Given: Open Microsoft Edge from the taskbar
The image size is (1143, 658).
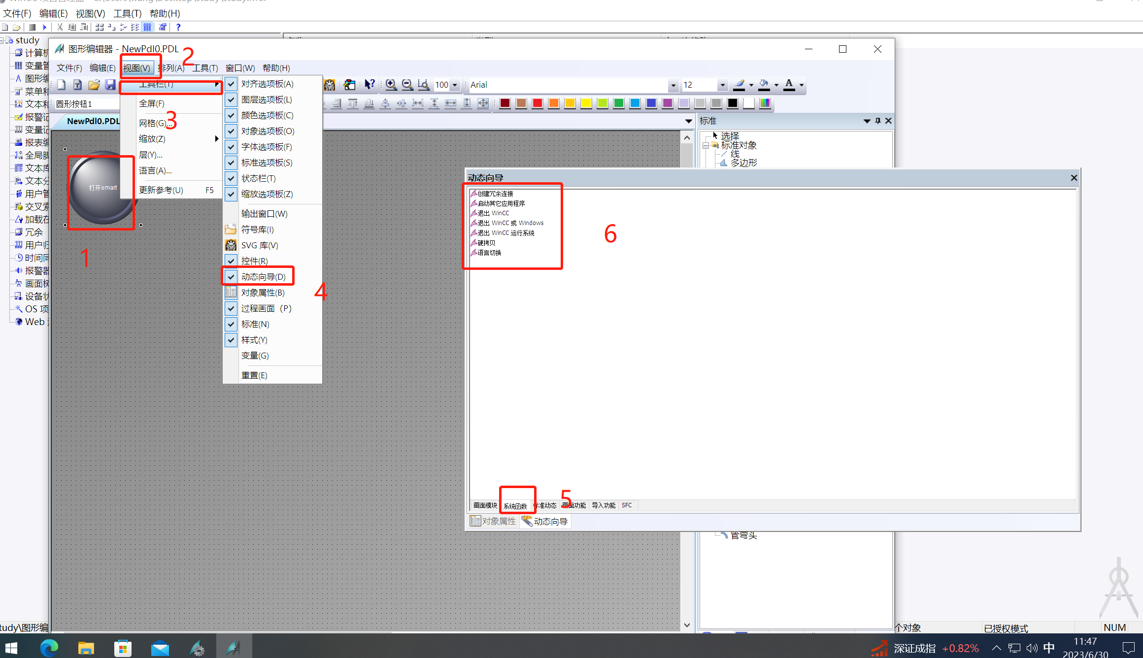Looking at the screenshot, I should coord(49,648).
